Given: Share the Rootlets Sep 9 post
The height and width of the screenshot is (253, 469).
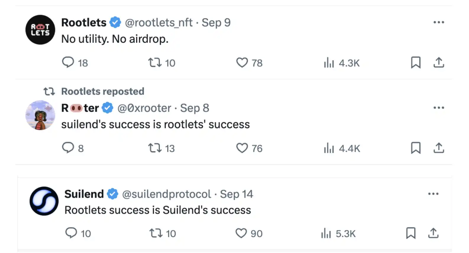Looking at the screenshot, I should point(439,62).
